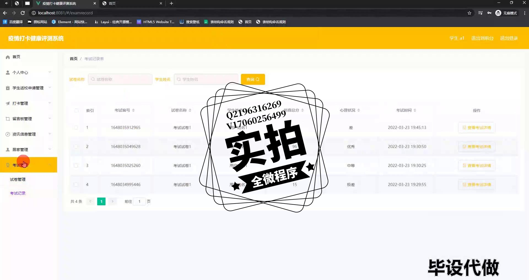Click the address bar URL
The image size is (529, 280).
click(65, 13)
